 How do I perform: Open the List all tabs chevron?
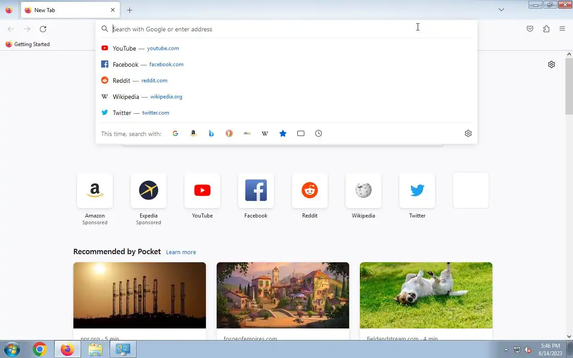[x=501, y=10]
